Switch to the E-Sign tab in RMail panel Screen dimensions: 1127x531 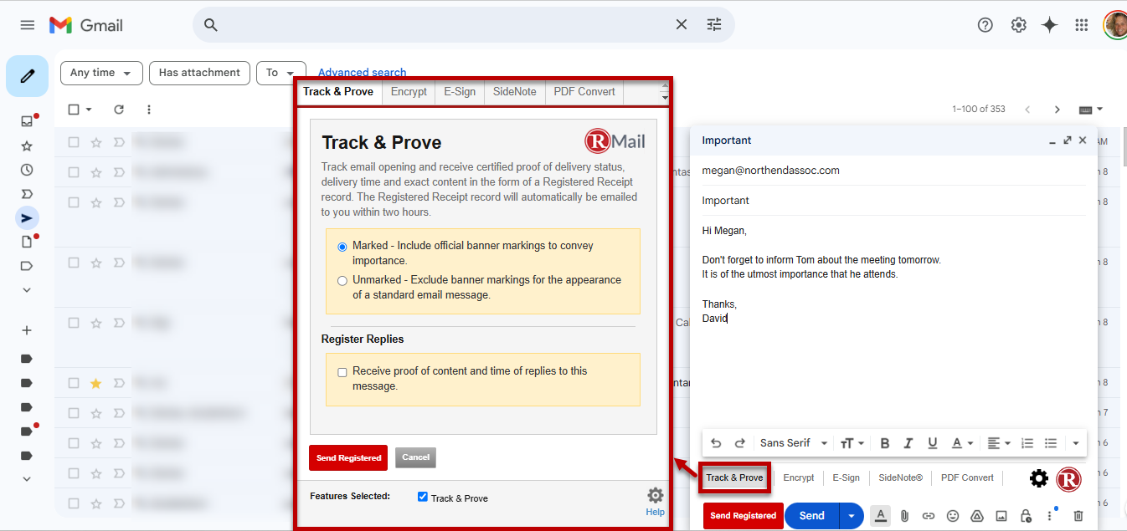pos(460,92)
